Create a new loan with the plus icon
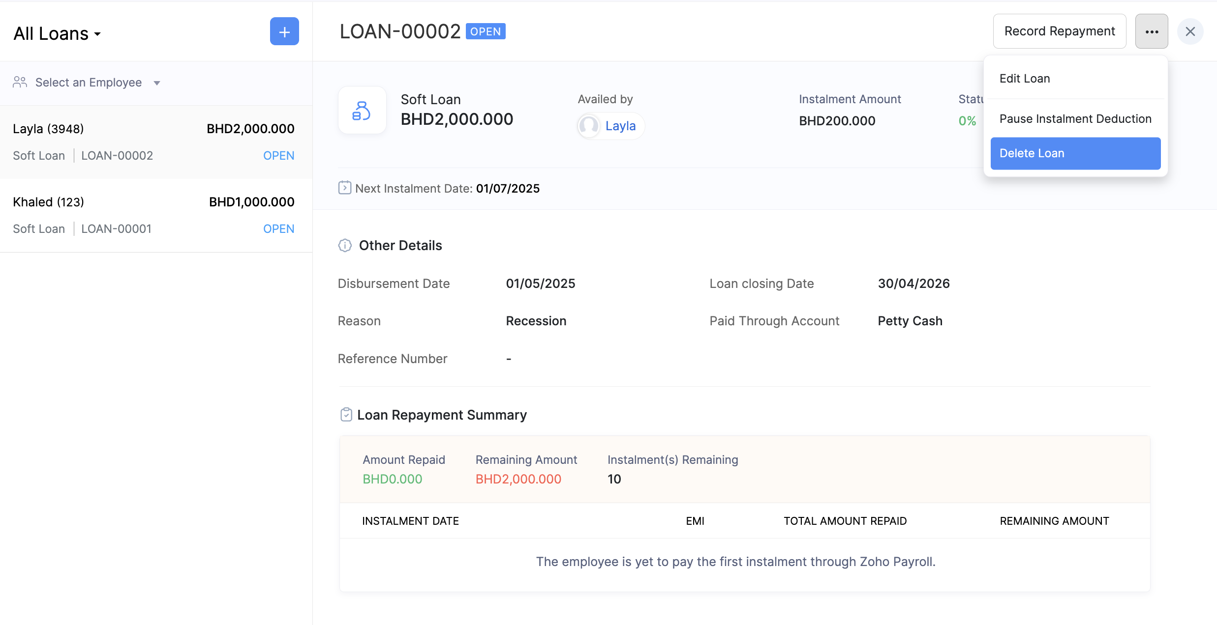 [x=284, y=31]
